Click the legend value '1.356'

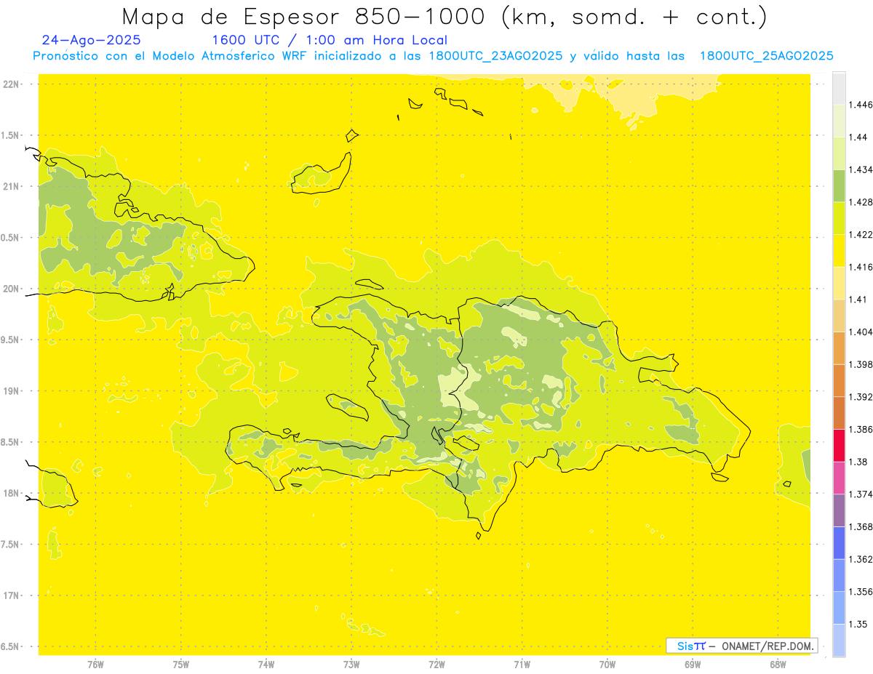861,592
